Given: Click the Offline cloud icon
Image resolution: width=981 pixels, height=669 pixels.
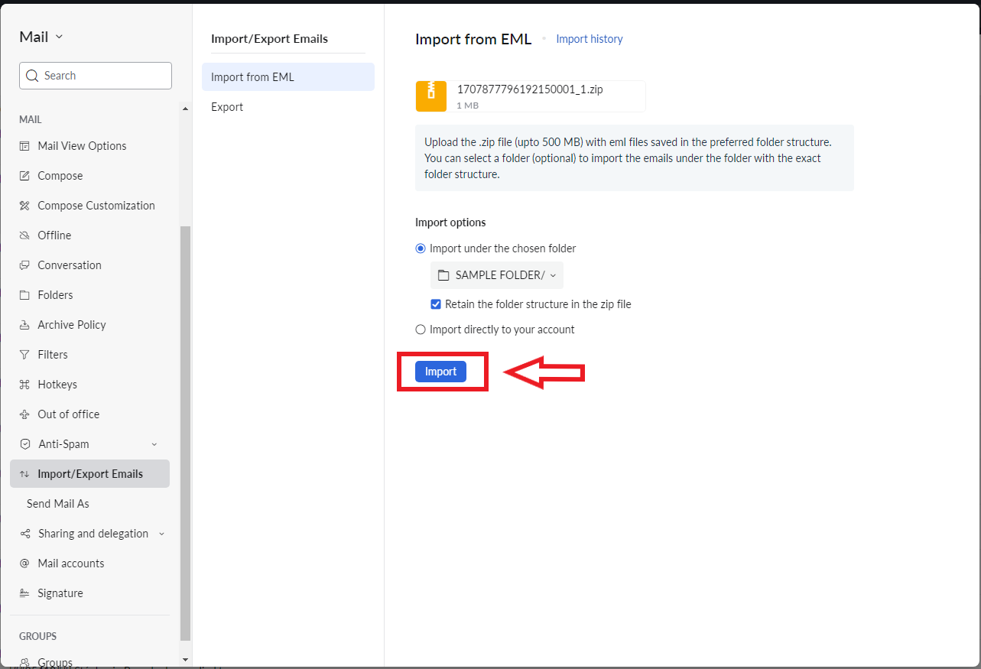Looking at the screenshot, I should tap(24, 235).
